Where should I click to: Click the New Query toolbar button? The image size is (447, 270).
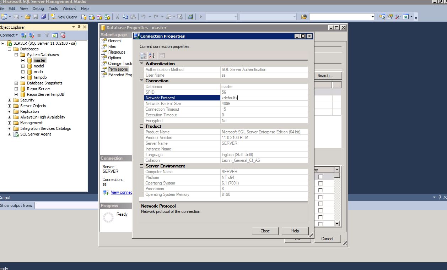click(x=64, y=17)
